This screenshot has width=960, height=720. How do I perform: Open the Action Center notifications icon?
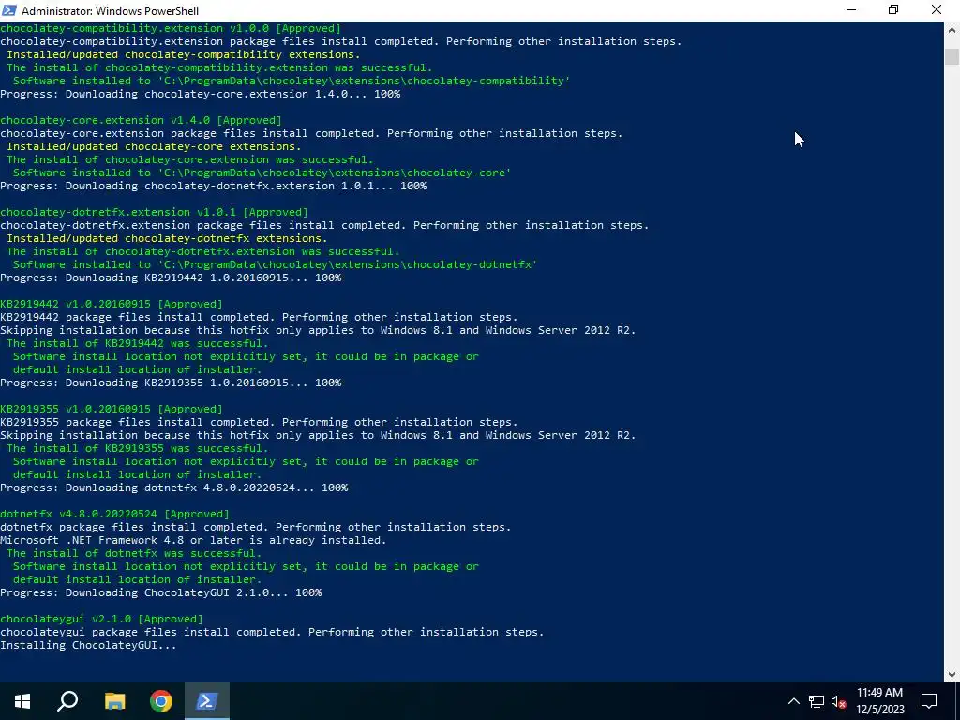[929, 701]
